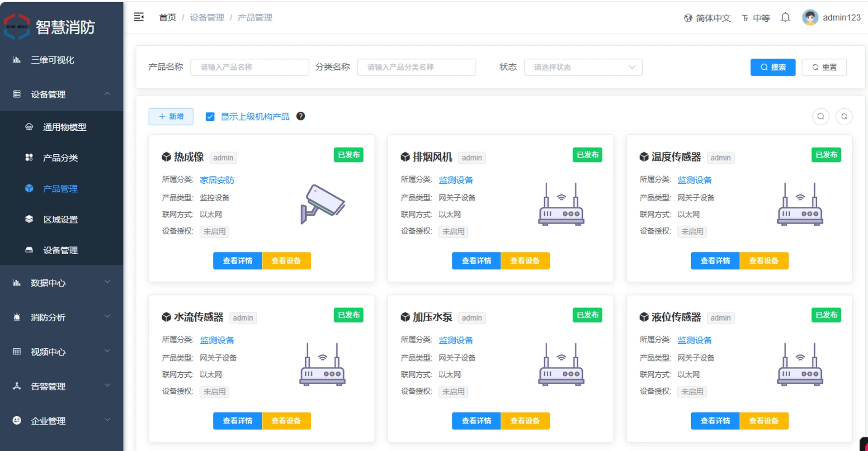This screenshot has width=868, height=451.
Task: Toggle search panel with magnifier circle icon
Action: 821,117
